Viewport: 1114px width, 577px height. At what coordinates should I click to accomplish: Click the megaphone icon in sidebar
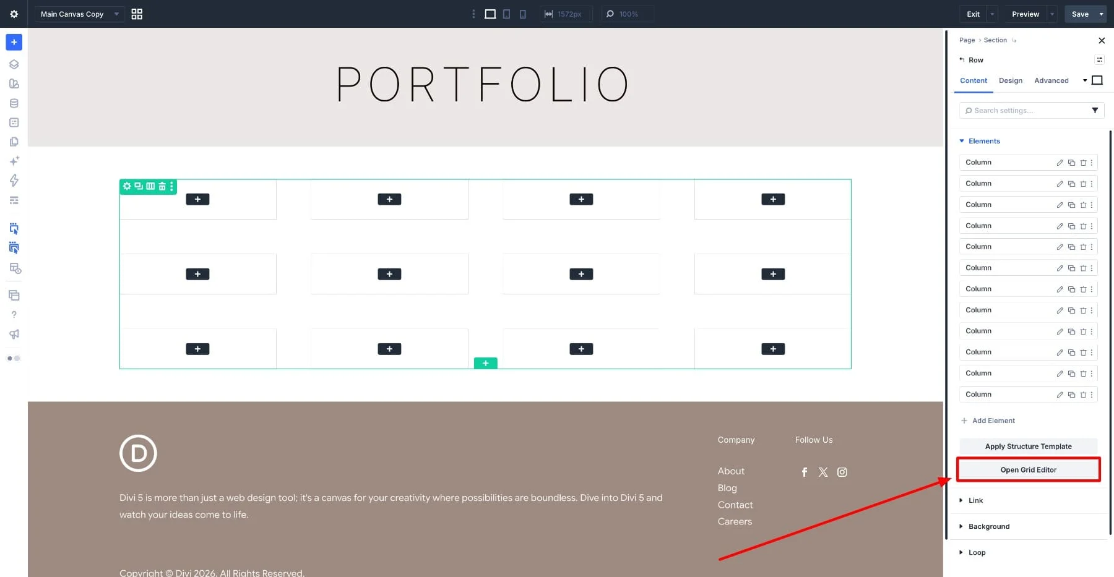pyautogui.click(x=14, y=334)
